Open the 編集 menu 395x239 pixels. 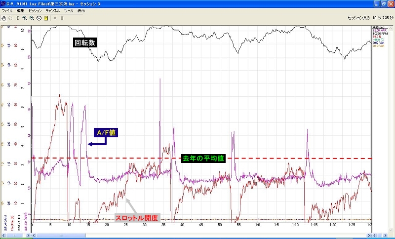[x=21, y=11]
